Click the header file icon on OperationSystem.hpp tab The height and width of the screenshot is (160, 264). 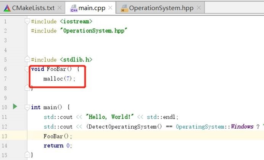click(124, 8)
